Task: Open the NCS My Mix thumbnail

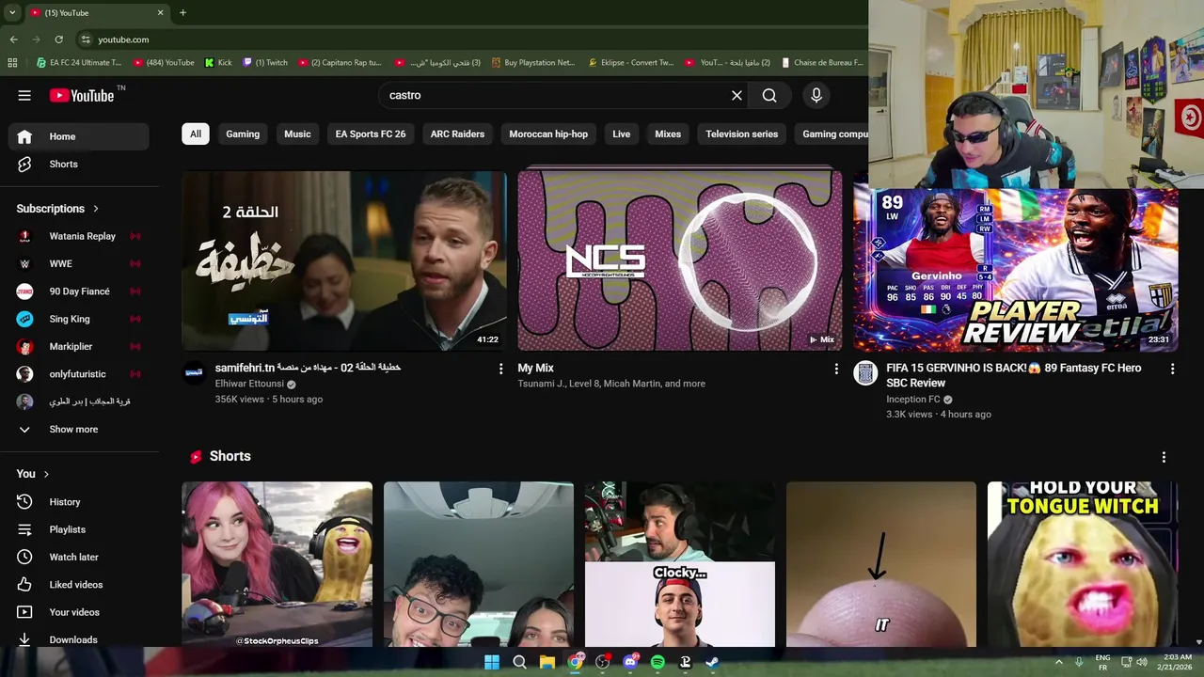Action: 679,260
